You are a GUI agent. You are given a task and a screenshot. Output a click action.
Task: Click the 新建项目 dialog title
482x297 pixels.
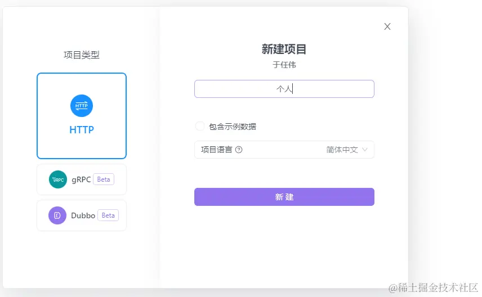[284, 49]
